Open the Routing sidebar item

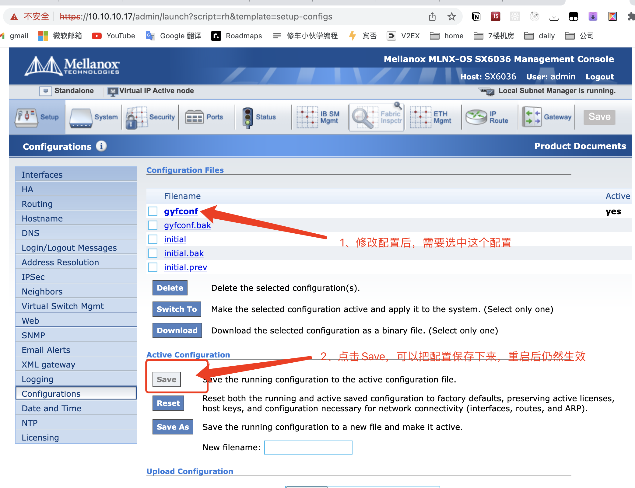point(76,204)
